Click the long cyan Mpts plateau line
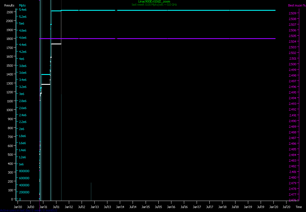 pos(170,10)
